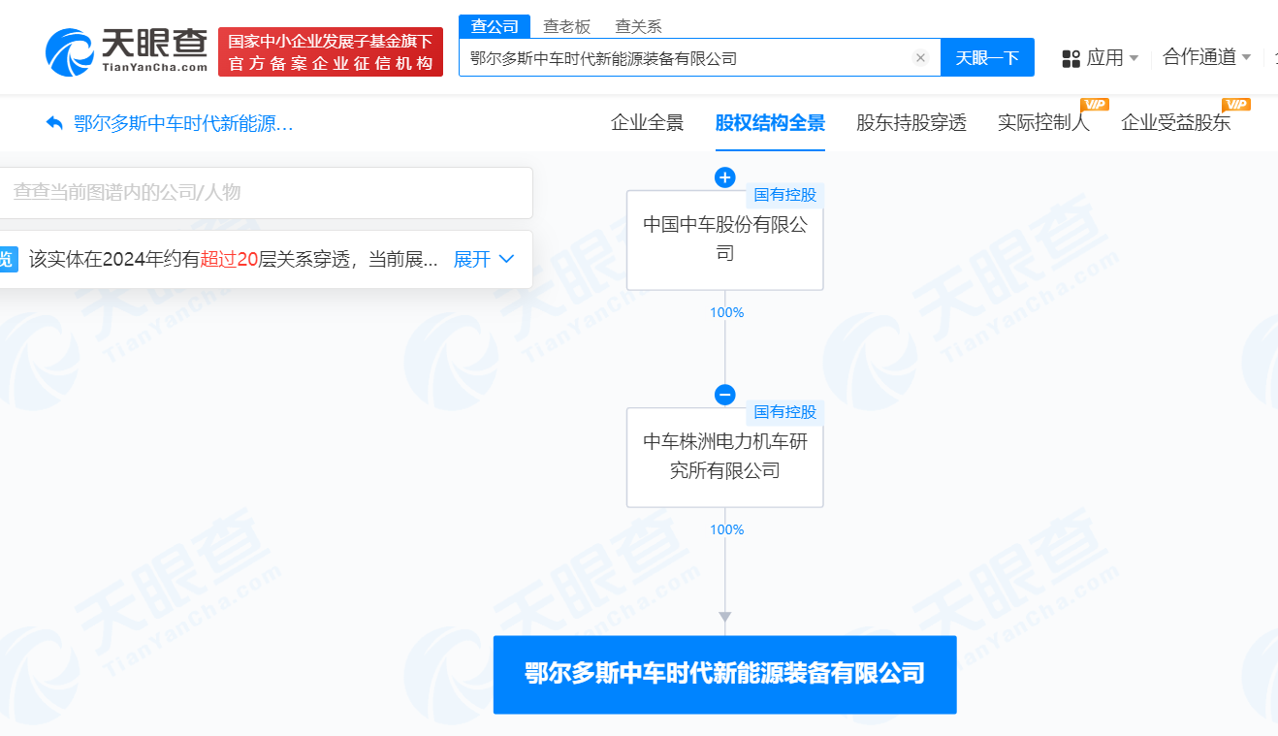Click the back arrow icon

[54, 123]
